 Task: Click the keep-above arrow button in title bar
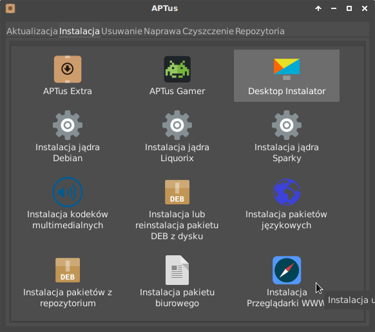318,8
